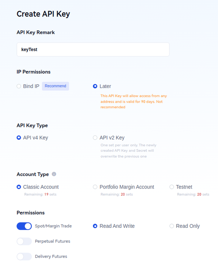Choose the API v2 Key type
This screenshot has height=264, width=218.
pyautogui.click(x=95, y=138)
